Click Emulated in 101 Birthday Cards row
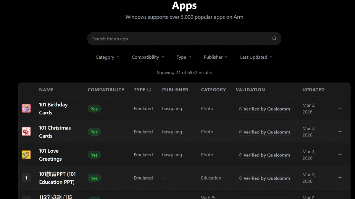 [x=143, y=108]
